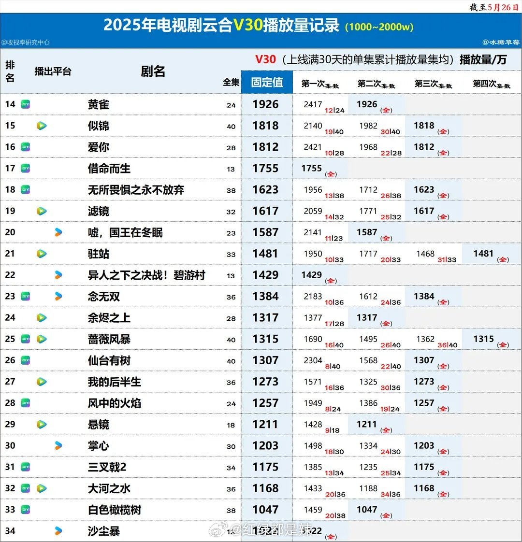Click first-time value 2417 for 黄雀
Screen dimensions: 522x542
click(x=313, y=104)
